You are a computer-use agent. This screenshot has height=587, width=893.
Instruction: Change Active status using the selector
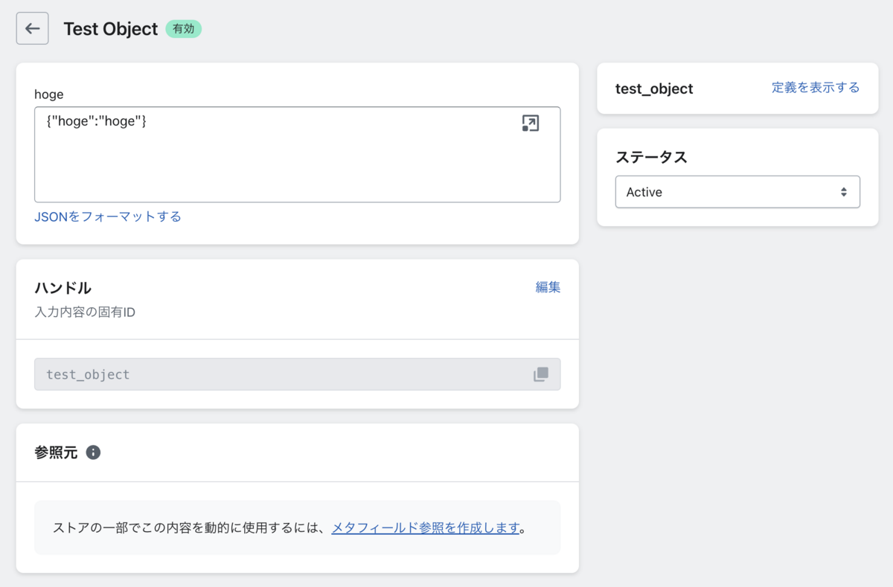point(737,192)
